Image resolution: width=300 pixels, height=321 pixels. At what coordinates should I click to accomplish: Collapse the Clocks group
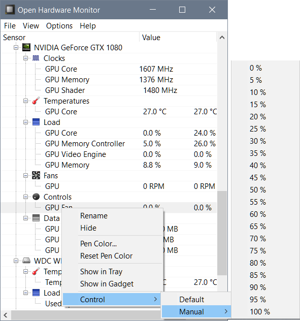[x=25, y=58]
